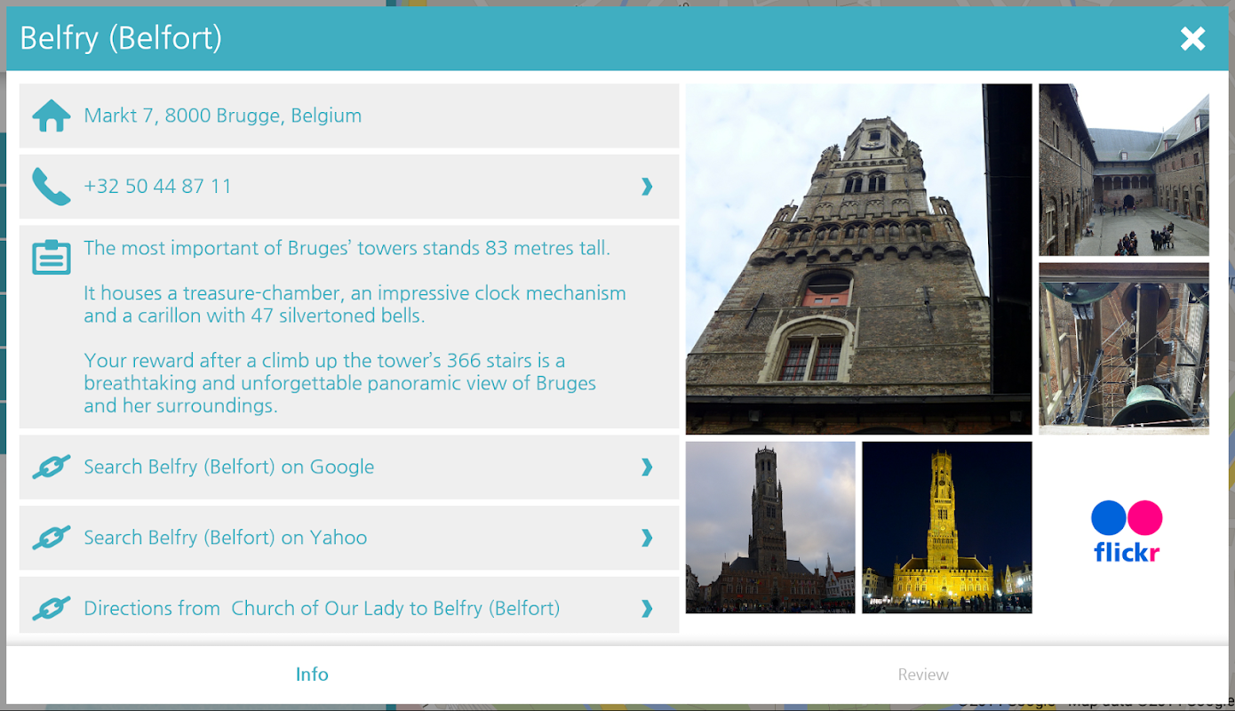Select address Markt 7, 8000 Brugge
This screenshot has height=711, width=1235.
point(349,116)
